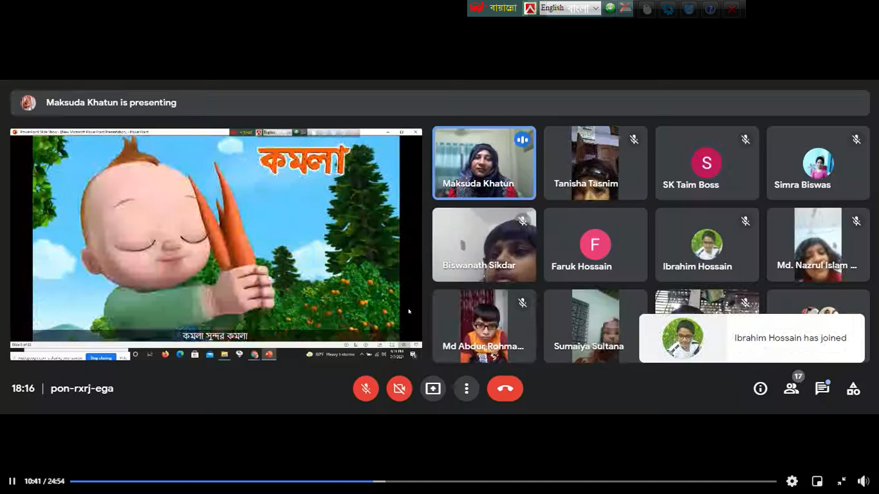This screenshot has width=879, height=494.
Task: Click the Bijoy Bayanno logo in the top toolbar
Action: 494,8
